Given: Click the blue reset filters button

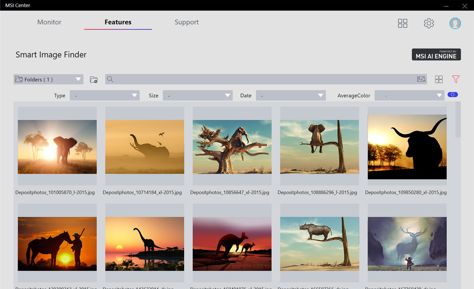Looking at the screenshot, I should click(x=453, y=94).
